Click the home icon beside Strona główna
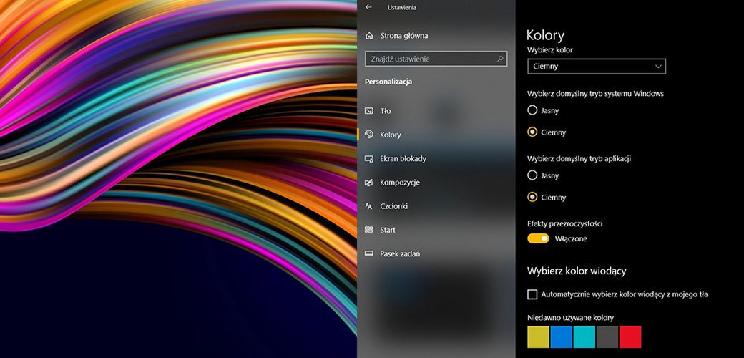Viewport: 744px width, 358px height. (369, 36)
